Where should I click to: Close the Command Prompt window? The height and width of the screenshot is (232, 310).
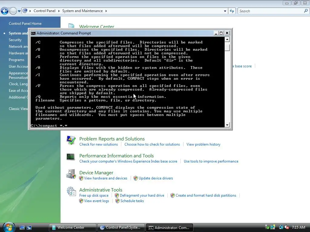[x=227, y=33]
